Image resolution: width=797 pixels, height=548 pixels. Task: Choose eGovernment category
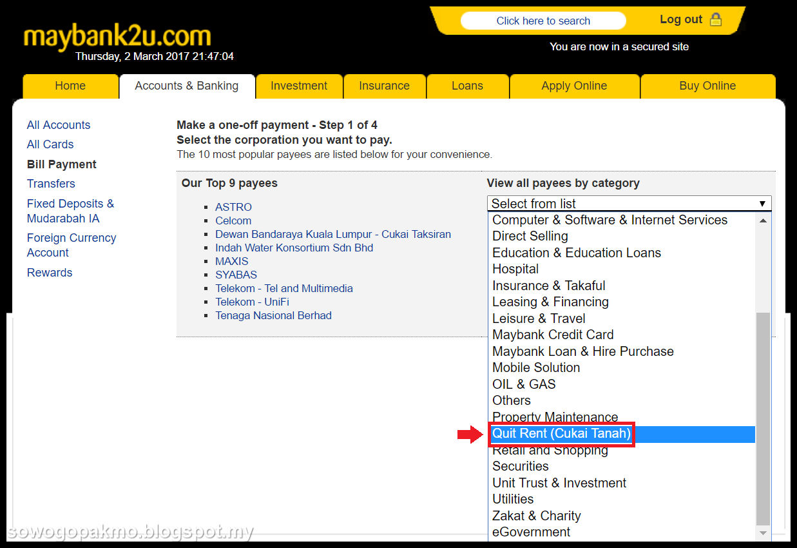[621, 532]
